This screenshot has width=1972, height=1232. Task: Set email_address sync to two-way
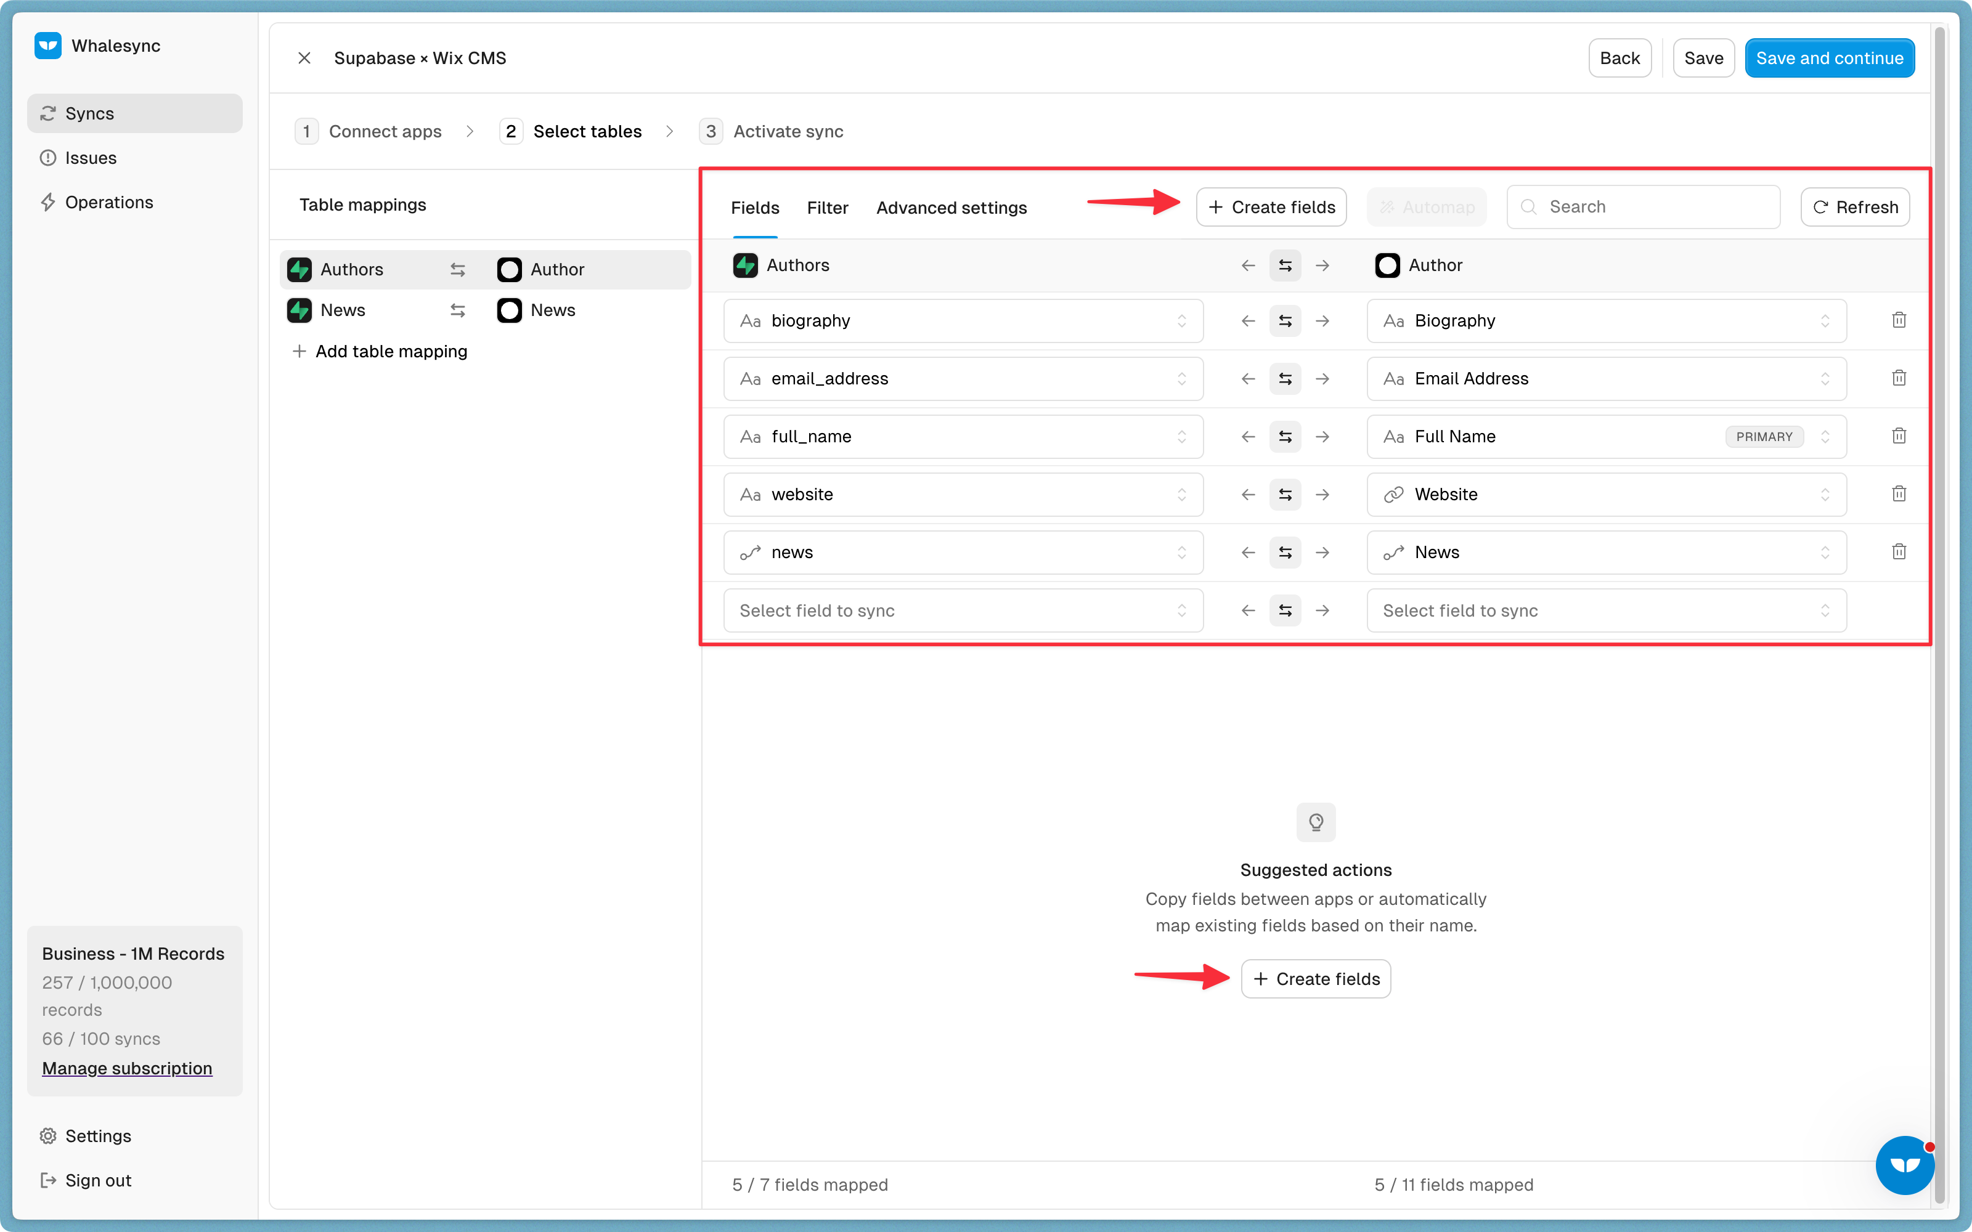click(1285, 379)
